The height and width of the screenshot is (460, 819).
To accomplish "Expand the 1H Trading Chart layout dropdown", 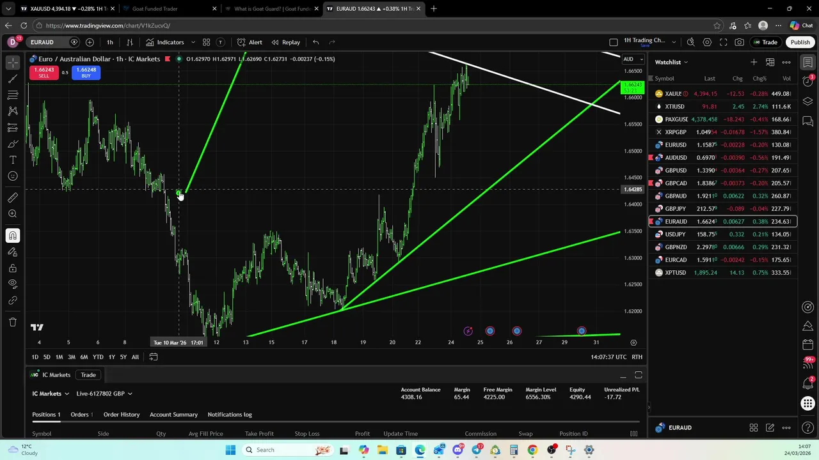I will (674, 42).
